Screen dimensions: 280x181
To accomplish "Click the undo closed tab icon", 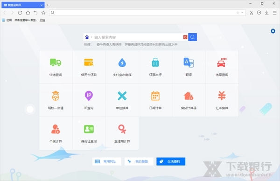I will point(35,13).
